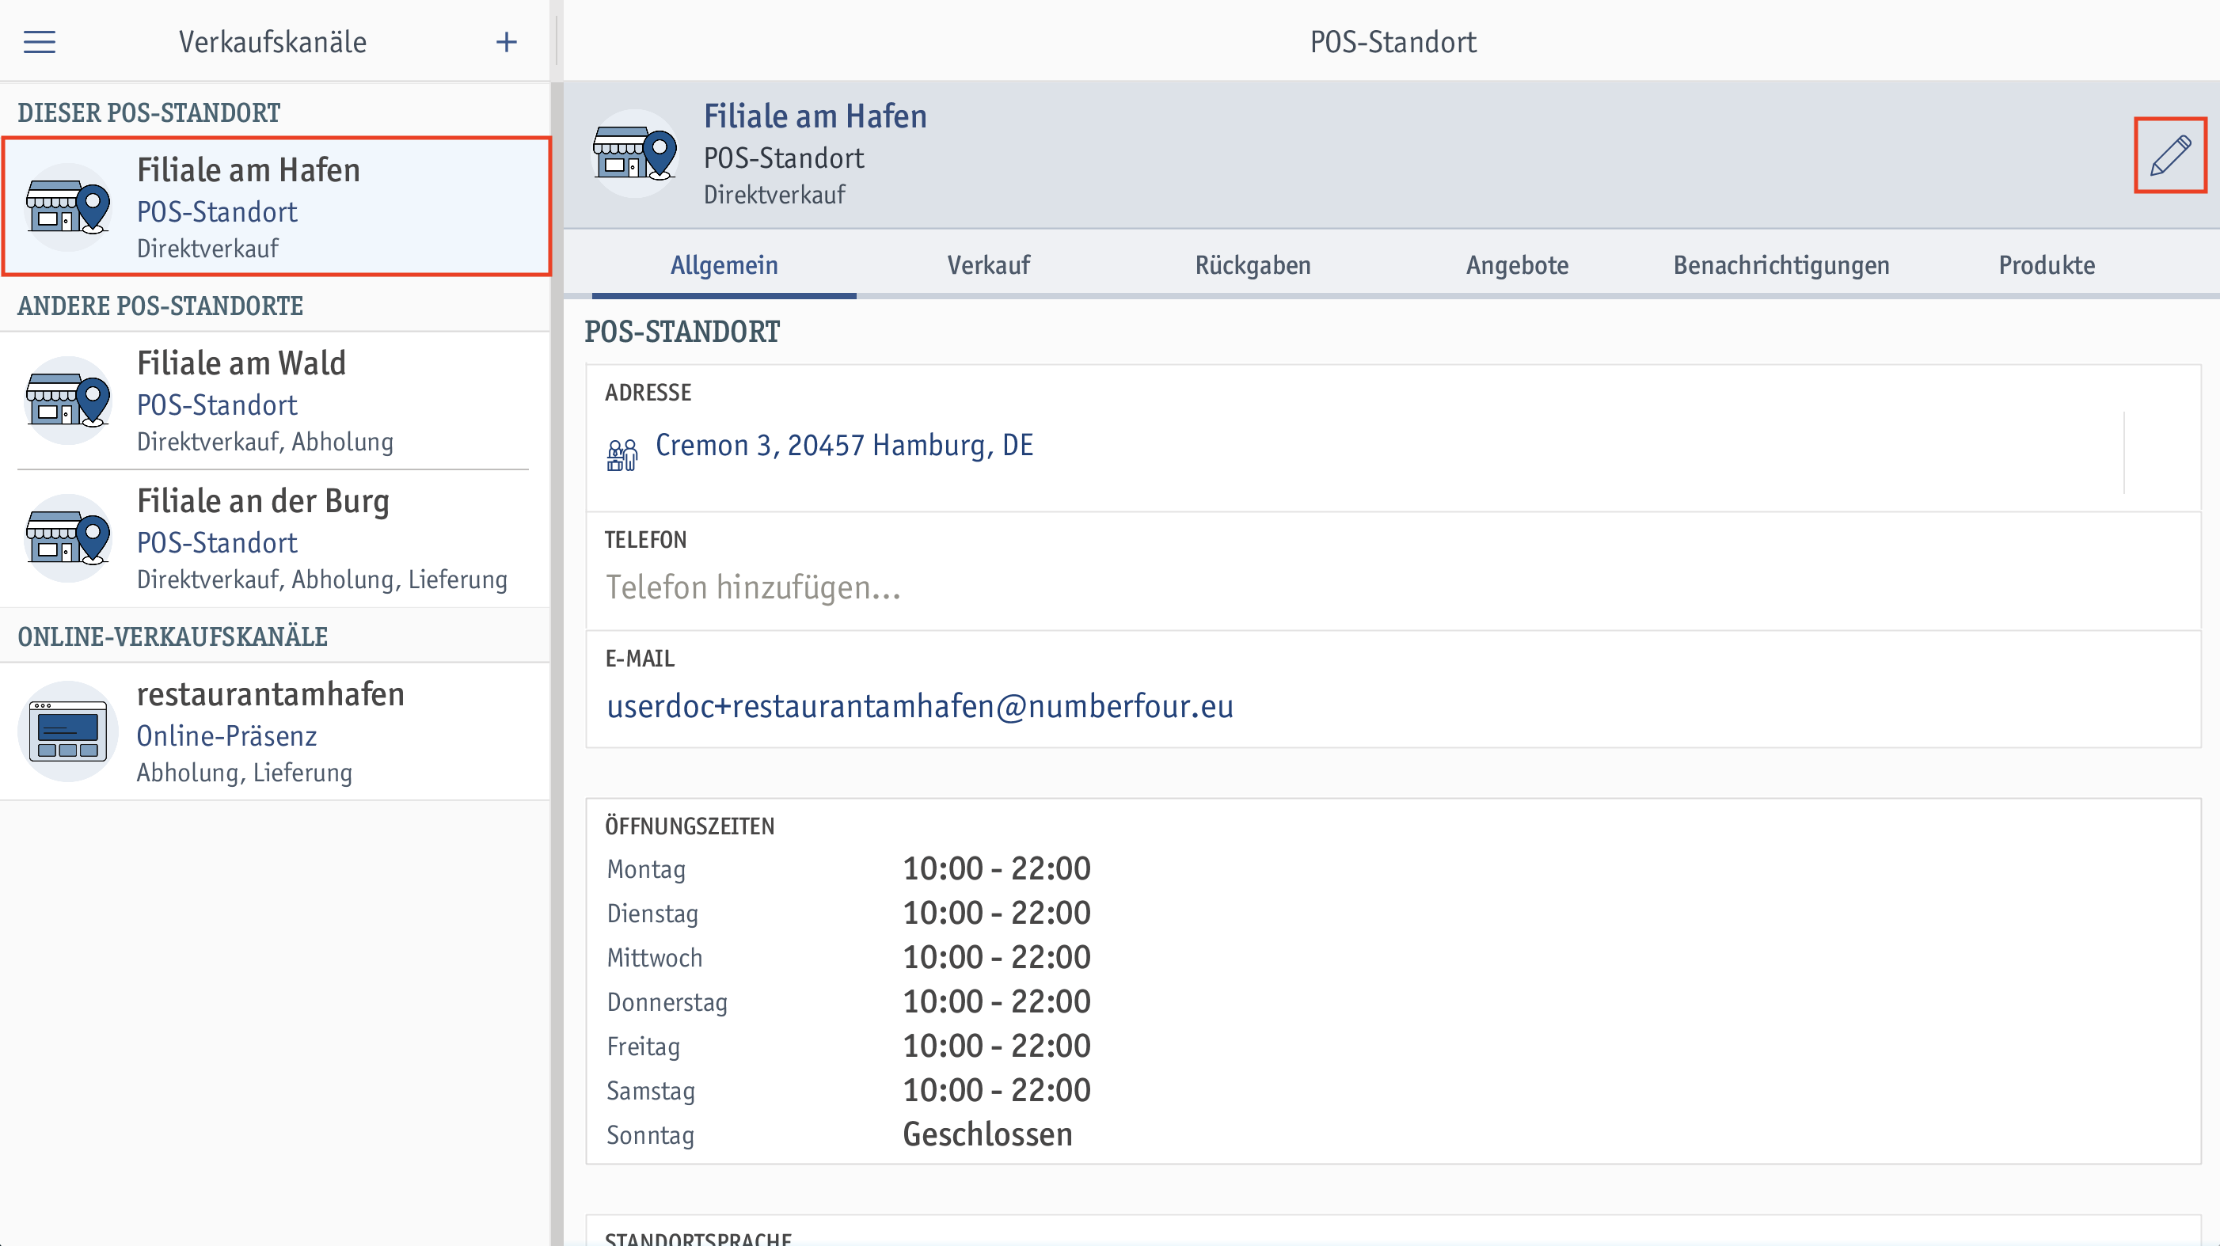
Task: Click the ADRESSE label
Action: [648, 393]
